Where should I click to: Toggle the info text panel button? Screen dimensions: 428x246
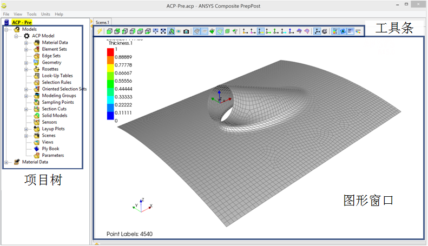point(350,31)
